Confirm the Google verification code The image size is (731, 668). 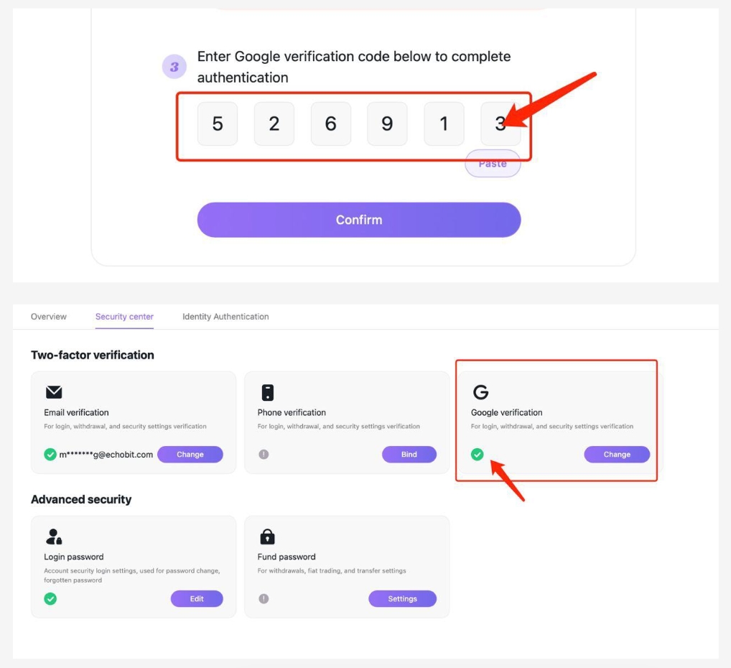point(359,220)
